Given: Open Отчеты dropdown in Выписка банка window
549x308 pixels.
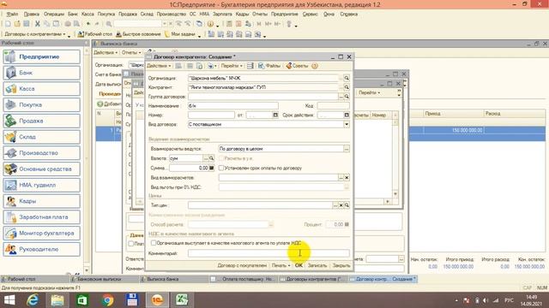Looking at the screenshot, I should 131,52.
